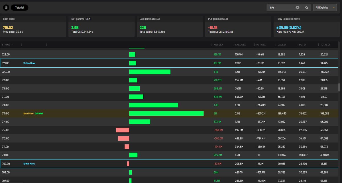Click the green gamma bar for strike 715.00
The image size is (342, 183).
click(166, 113)
